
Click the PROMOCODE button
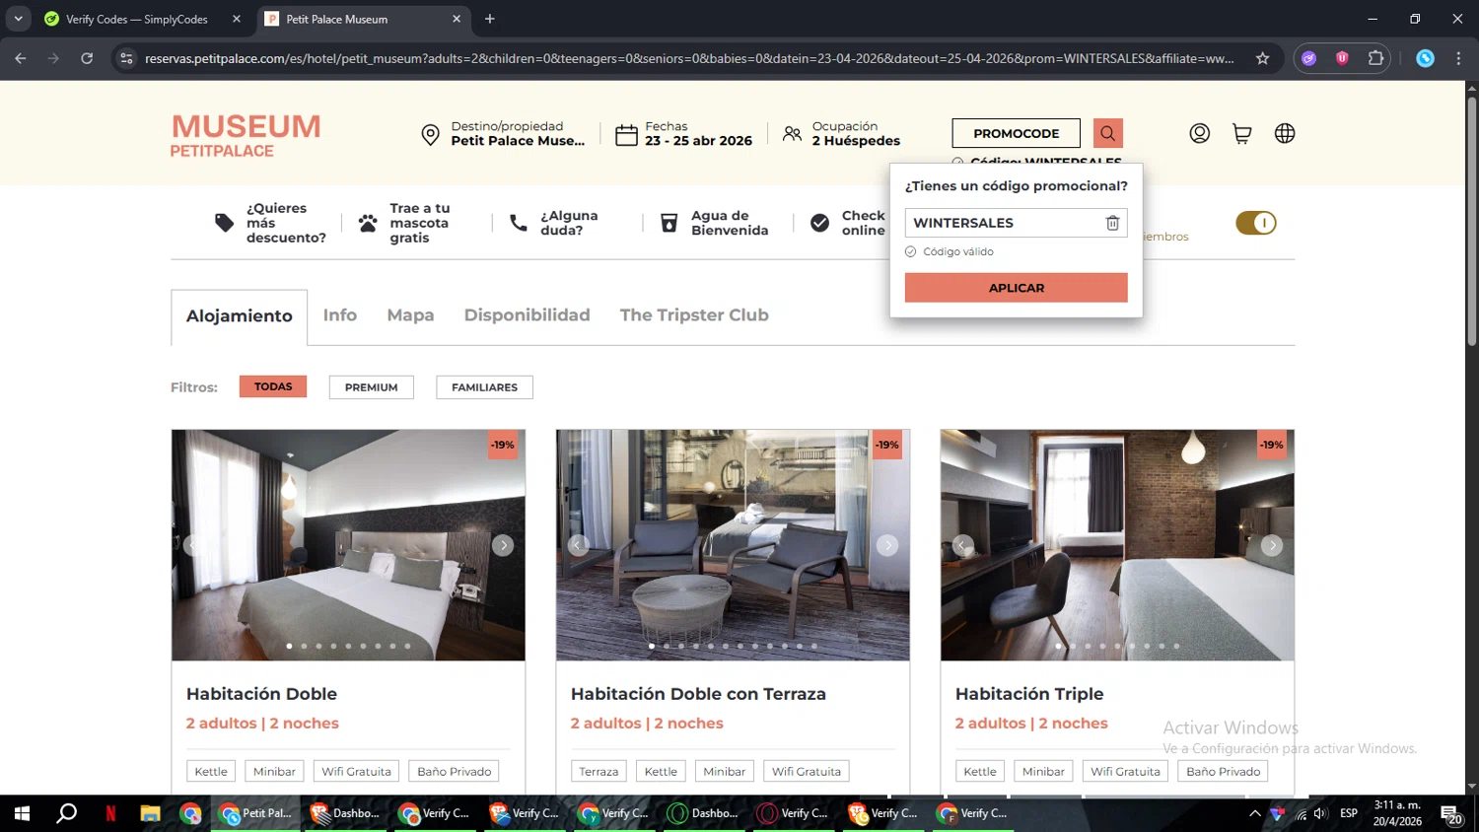click(1017, 133)
